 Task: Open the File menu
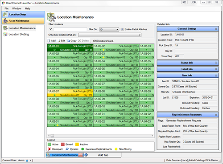[6, 8]
